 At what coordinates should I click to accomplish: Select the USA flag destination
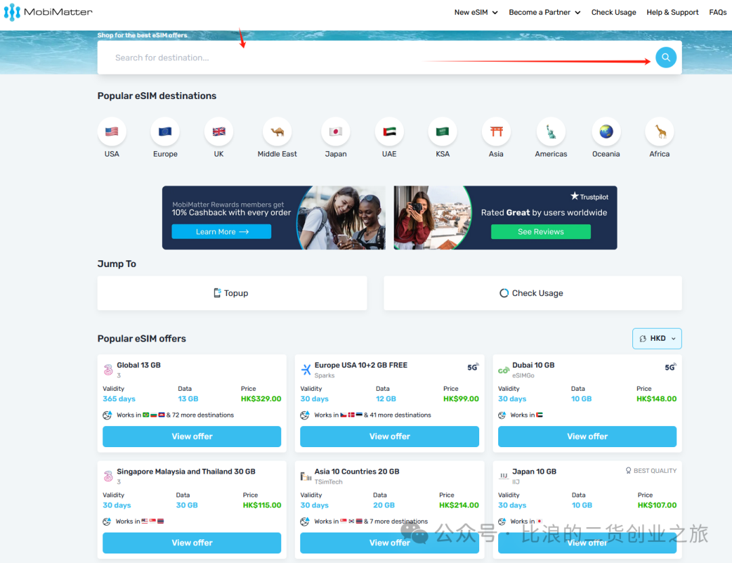point(112,131)
